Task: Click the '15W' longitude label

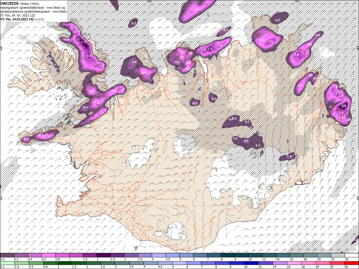Action: 297,1
